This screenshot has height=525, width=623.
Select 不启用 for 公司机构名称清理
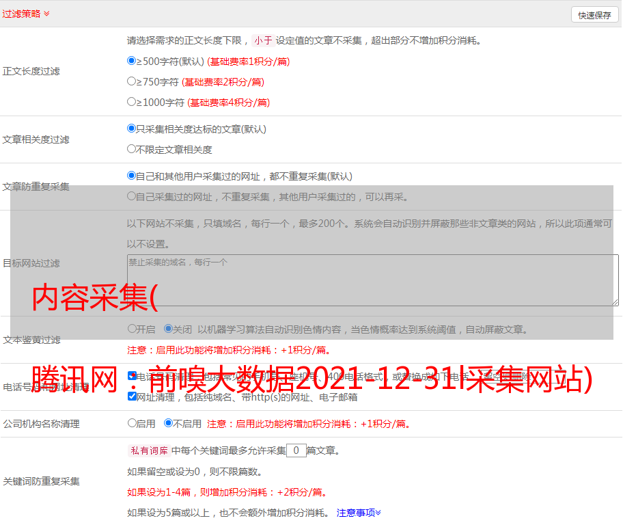[169, 423]
